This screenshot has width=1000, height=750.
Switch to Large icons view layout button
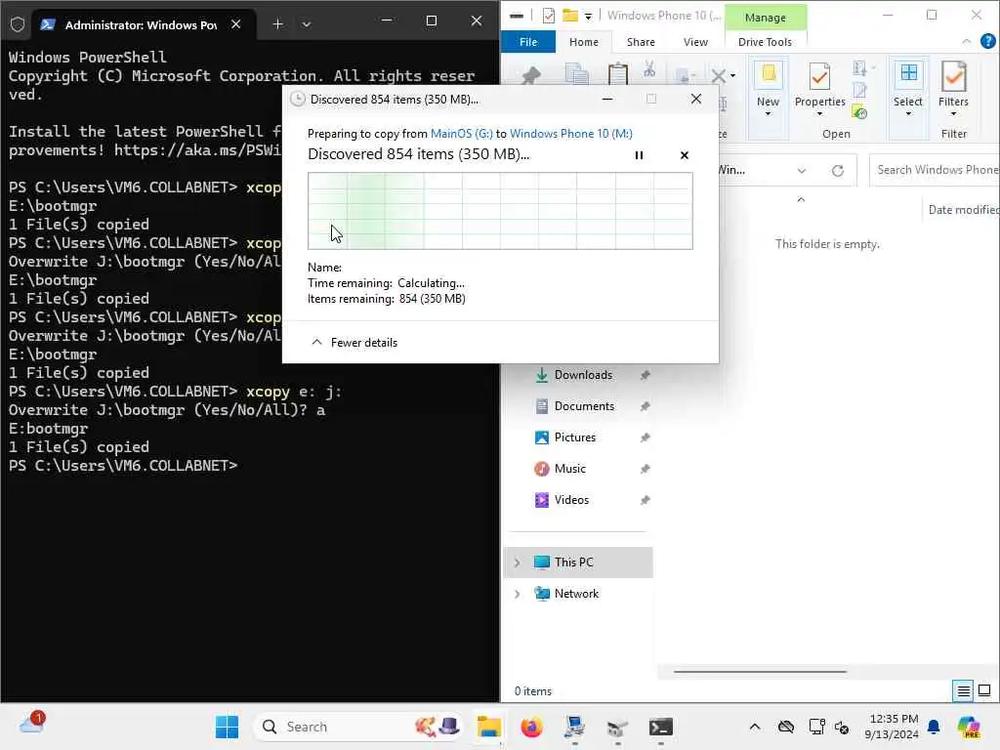pyautogui.click(x=984, y=690)
